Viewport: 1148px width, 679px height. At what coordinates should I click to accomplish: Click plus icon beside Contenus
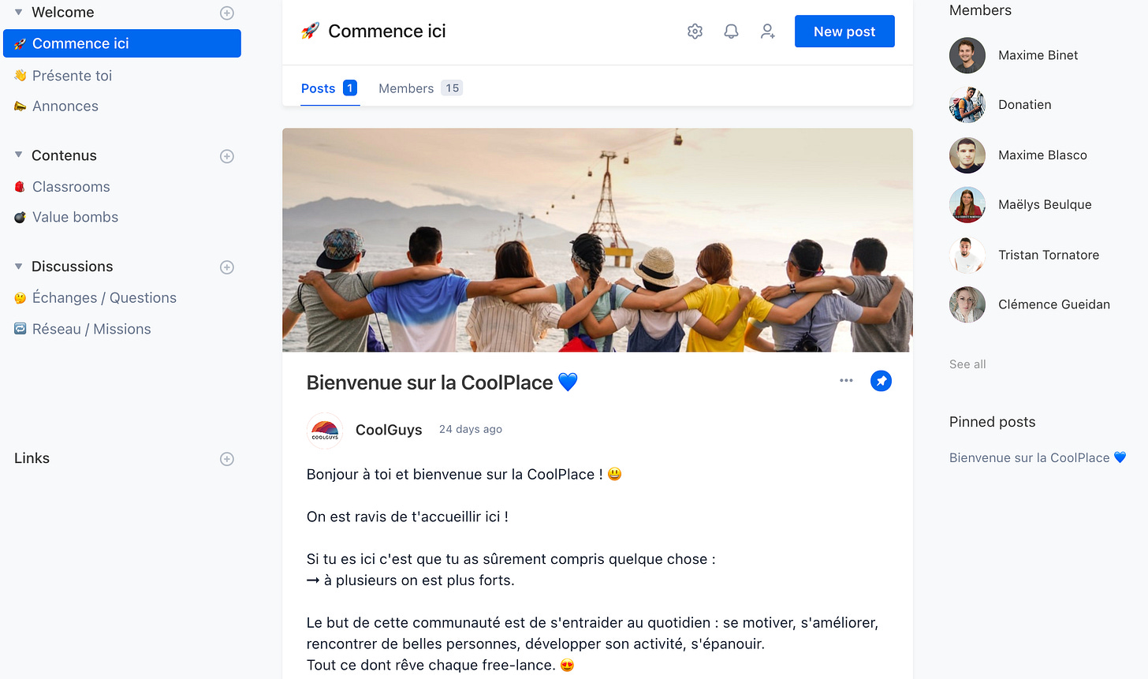tap(227, 156)
